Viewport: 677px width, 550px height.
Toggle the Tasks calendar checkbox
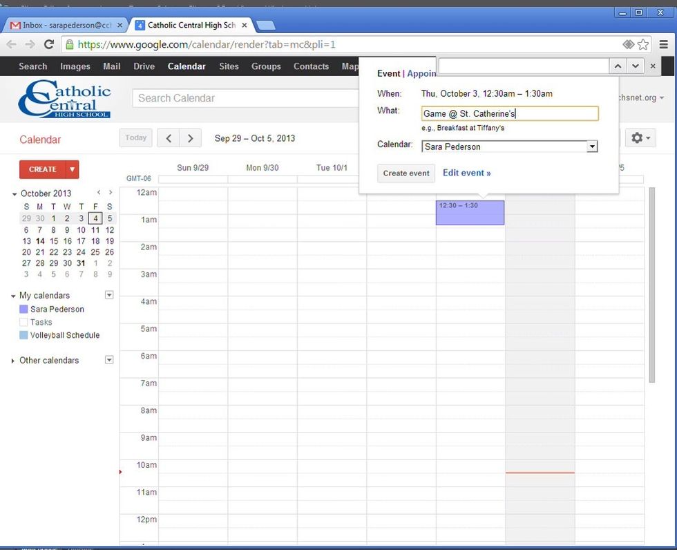24,323
